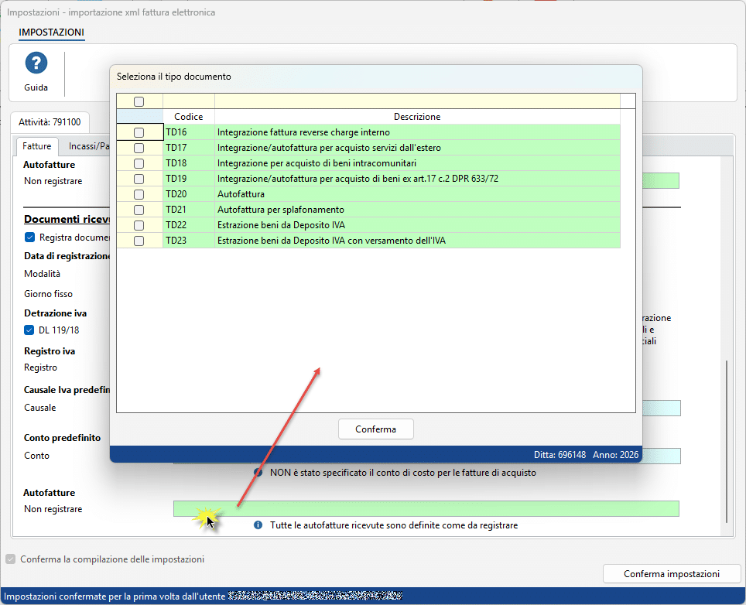Check the TD16 row checkbox
The image size is (746, 605).
(139, 132)
